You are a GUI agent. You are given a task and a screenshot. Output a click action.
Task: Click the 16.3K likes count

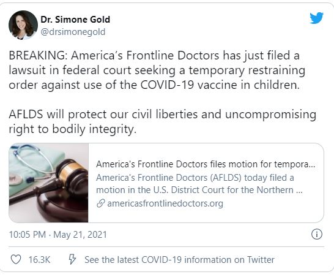point(39,260)
